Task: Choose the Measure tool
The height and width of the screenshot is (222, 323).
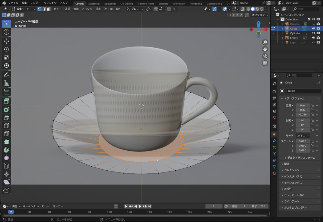Action: [x=6, y=83]
